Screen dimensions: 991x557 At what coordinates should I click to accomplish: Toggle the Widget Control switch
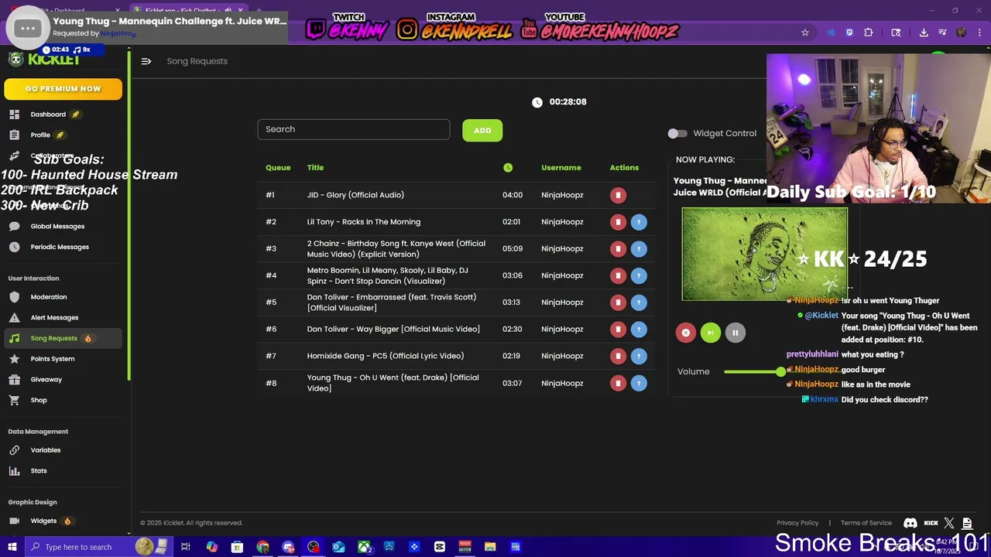[x=677, y=134]
